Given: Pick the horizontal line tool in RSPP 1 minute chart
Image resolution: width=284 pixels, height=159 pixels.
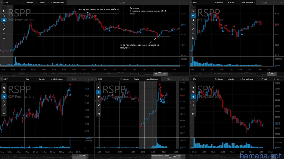Looking at the screenshot, I should (x=4, y=33).
